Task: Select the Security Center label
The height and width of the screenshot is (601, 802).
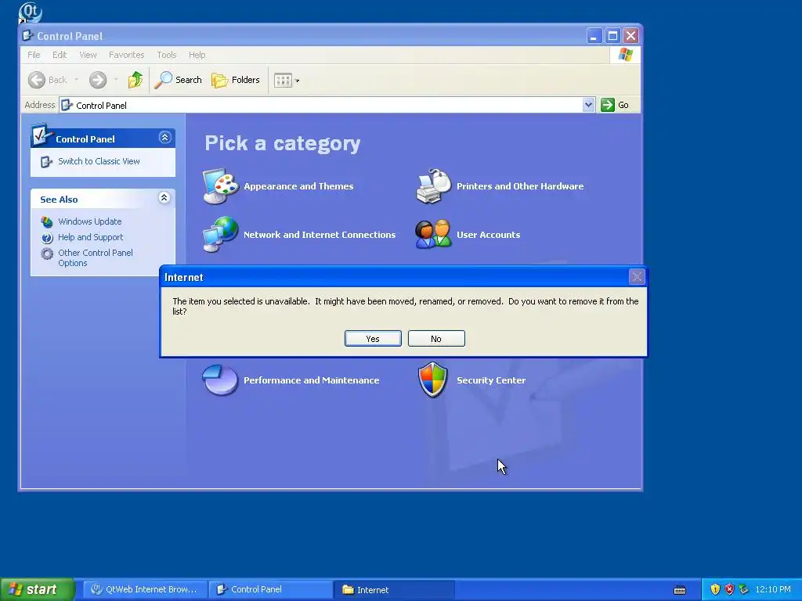Action: [491, 380]
